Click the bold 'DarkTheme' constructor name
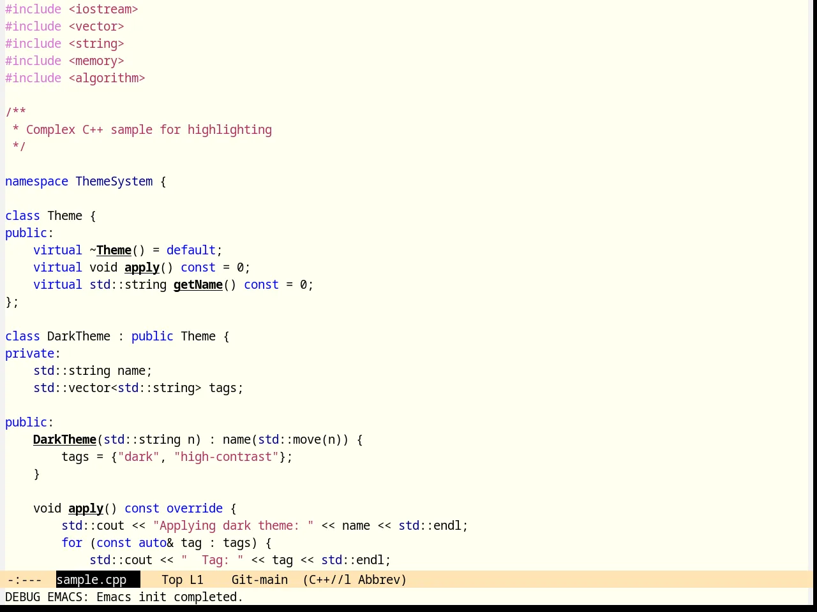 click(64, 439)
